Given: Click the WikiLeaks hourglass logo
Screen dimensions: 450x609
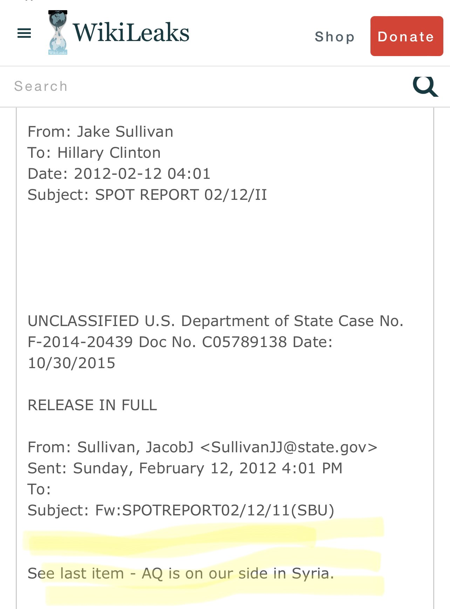Looking at the screenshot, I should 58,33.
